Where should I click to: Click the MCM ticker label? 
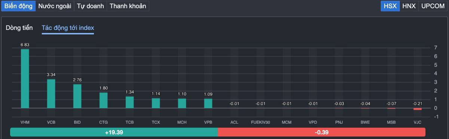287,122
